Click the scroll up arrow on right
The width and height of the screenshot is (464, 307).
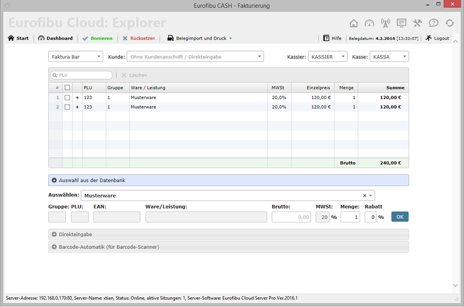click(x=455, y=42)
